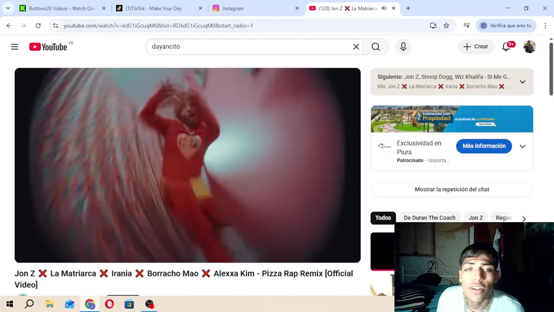
Task: Click the Verifica que eres tú profile chip
Action: point(506,26)
